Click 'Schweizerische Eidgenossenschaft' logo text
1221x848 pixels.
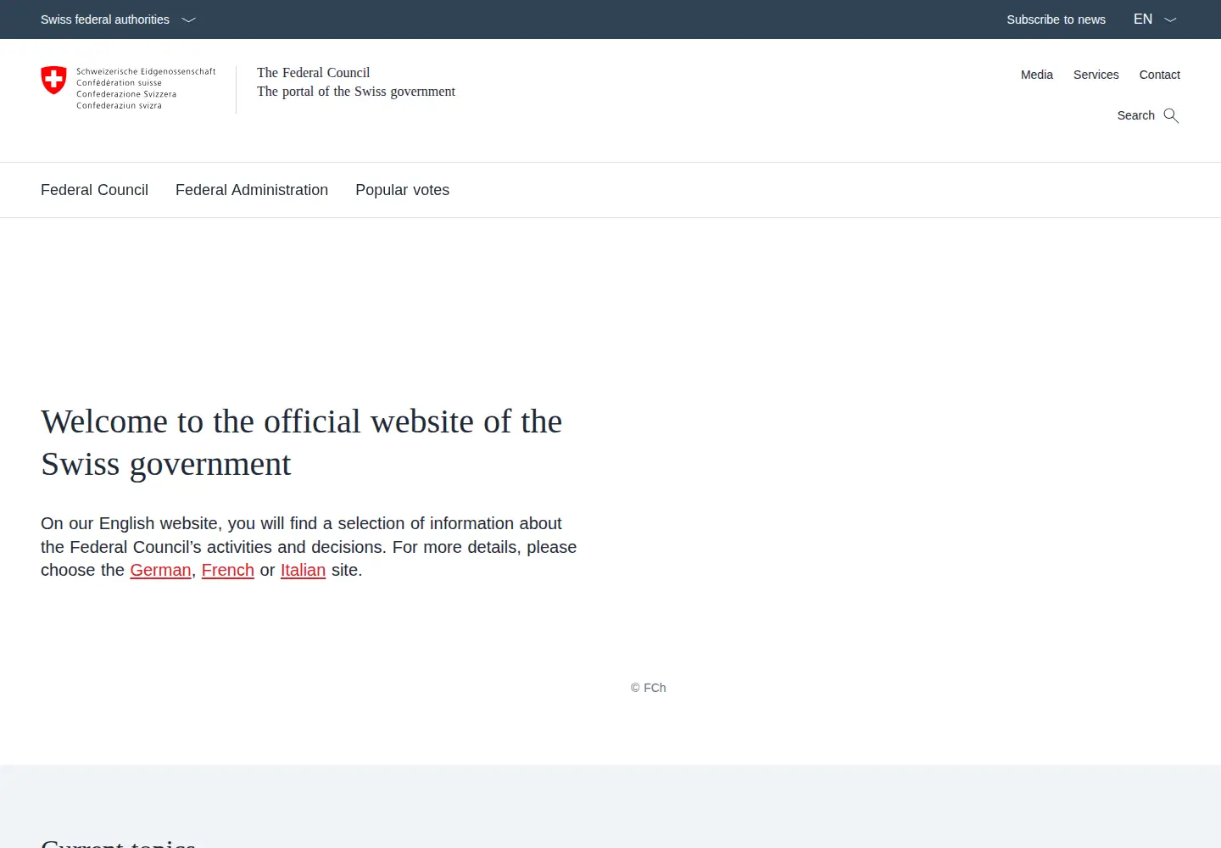click(146, 72)
